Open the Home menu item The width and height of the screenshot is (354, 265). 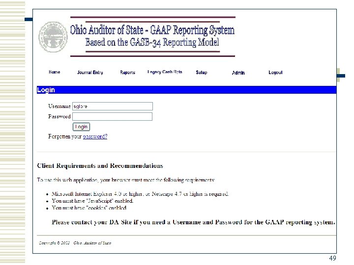pyautogui.click(x=55, y=72)
